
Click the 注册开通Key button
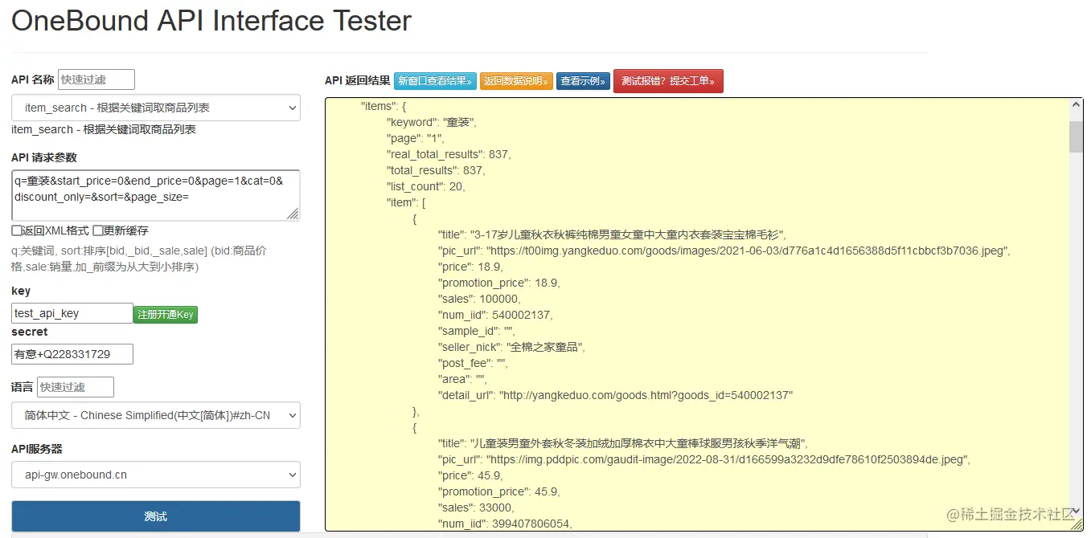166,315
